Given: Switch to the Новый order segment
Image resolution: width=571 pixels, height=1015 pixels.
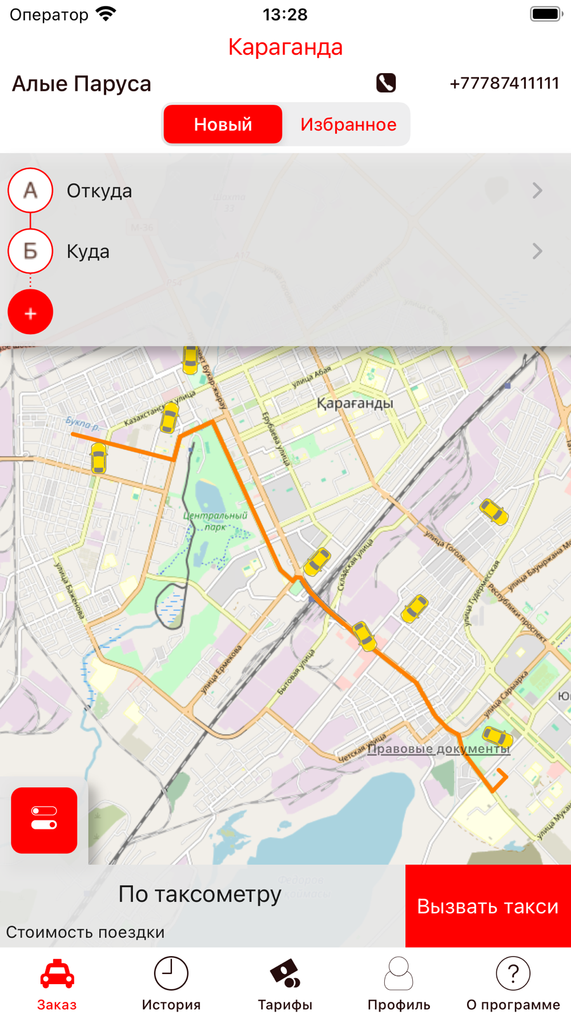Looking at the screenshot, I should (x=223, y=124).
